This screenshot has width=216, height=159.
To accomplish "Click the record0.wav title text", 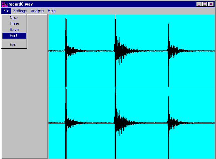I will click(21, 4).
